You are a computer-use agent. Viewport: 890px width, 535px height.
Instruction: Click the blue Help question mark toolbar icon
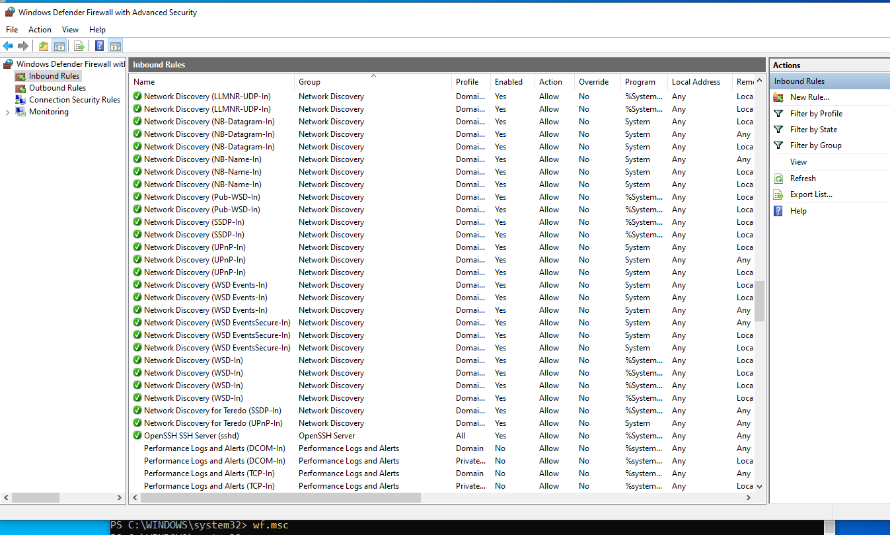tap(99, 46)
